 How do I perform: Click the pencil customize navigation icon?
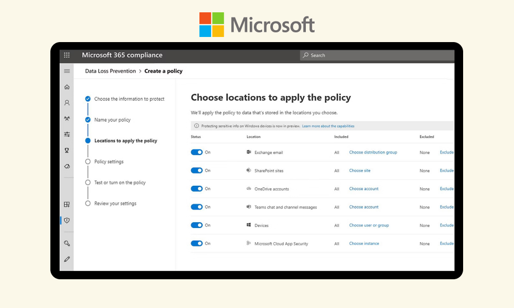point(67,259)
